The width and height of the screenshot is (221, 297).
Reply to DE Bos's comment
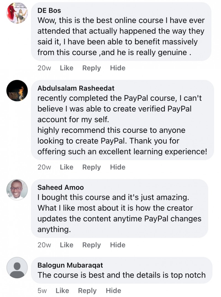(91, 68)
